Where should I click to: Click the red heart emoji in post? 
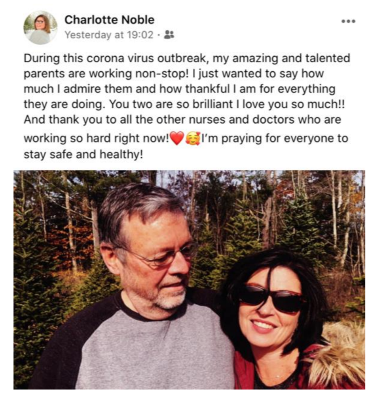coord(177,138)
